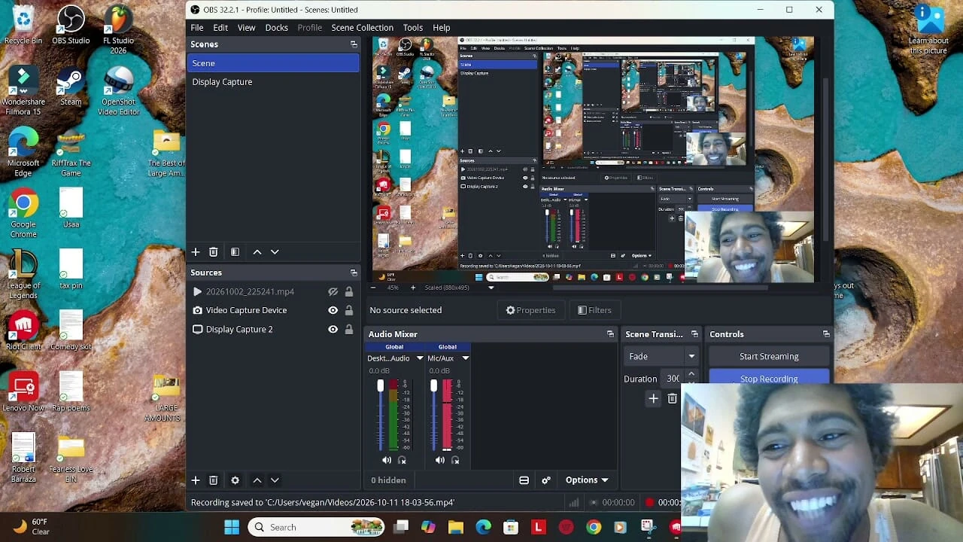Open advanced audio properties gear in mixer
This screenshot has width=963, height=542.
pos(546,480)
